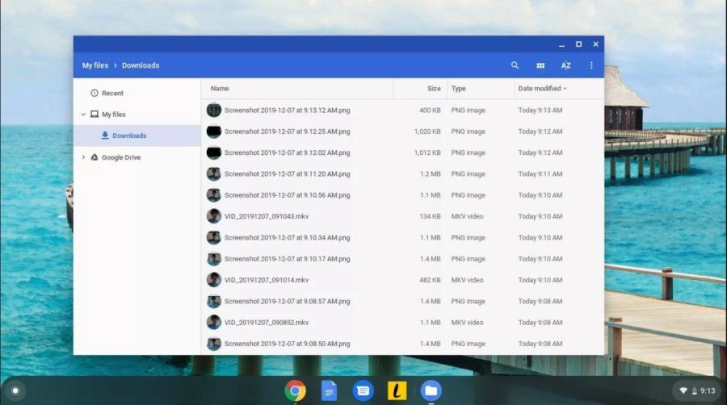Open the three-dot more menu
Image resolution: width=727 pixels, height=405 pixels.
(591, 65)
